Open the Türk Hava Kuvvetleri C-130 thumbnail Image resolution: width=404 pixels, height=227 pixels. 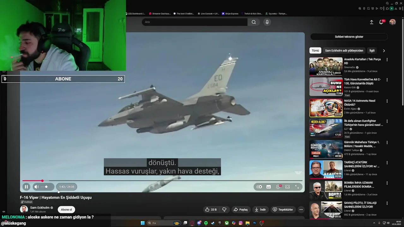(326, 87)
